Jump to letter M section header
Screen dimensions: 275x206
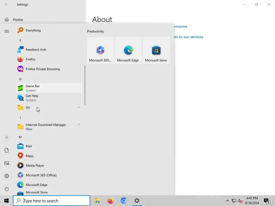pyautogui.click(x=20, y=137)
